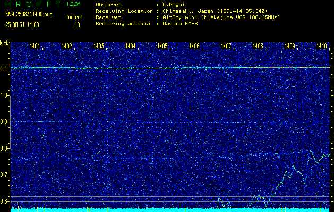Click the 1402 time marker
Image resolution: width=334 pixels, height=212 pixels.
click(67, 46)
